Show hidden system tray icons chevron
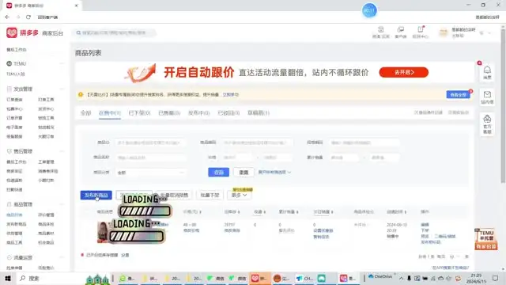The height and width of the screenshot is (285, 506). (x=401, y=278)
